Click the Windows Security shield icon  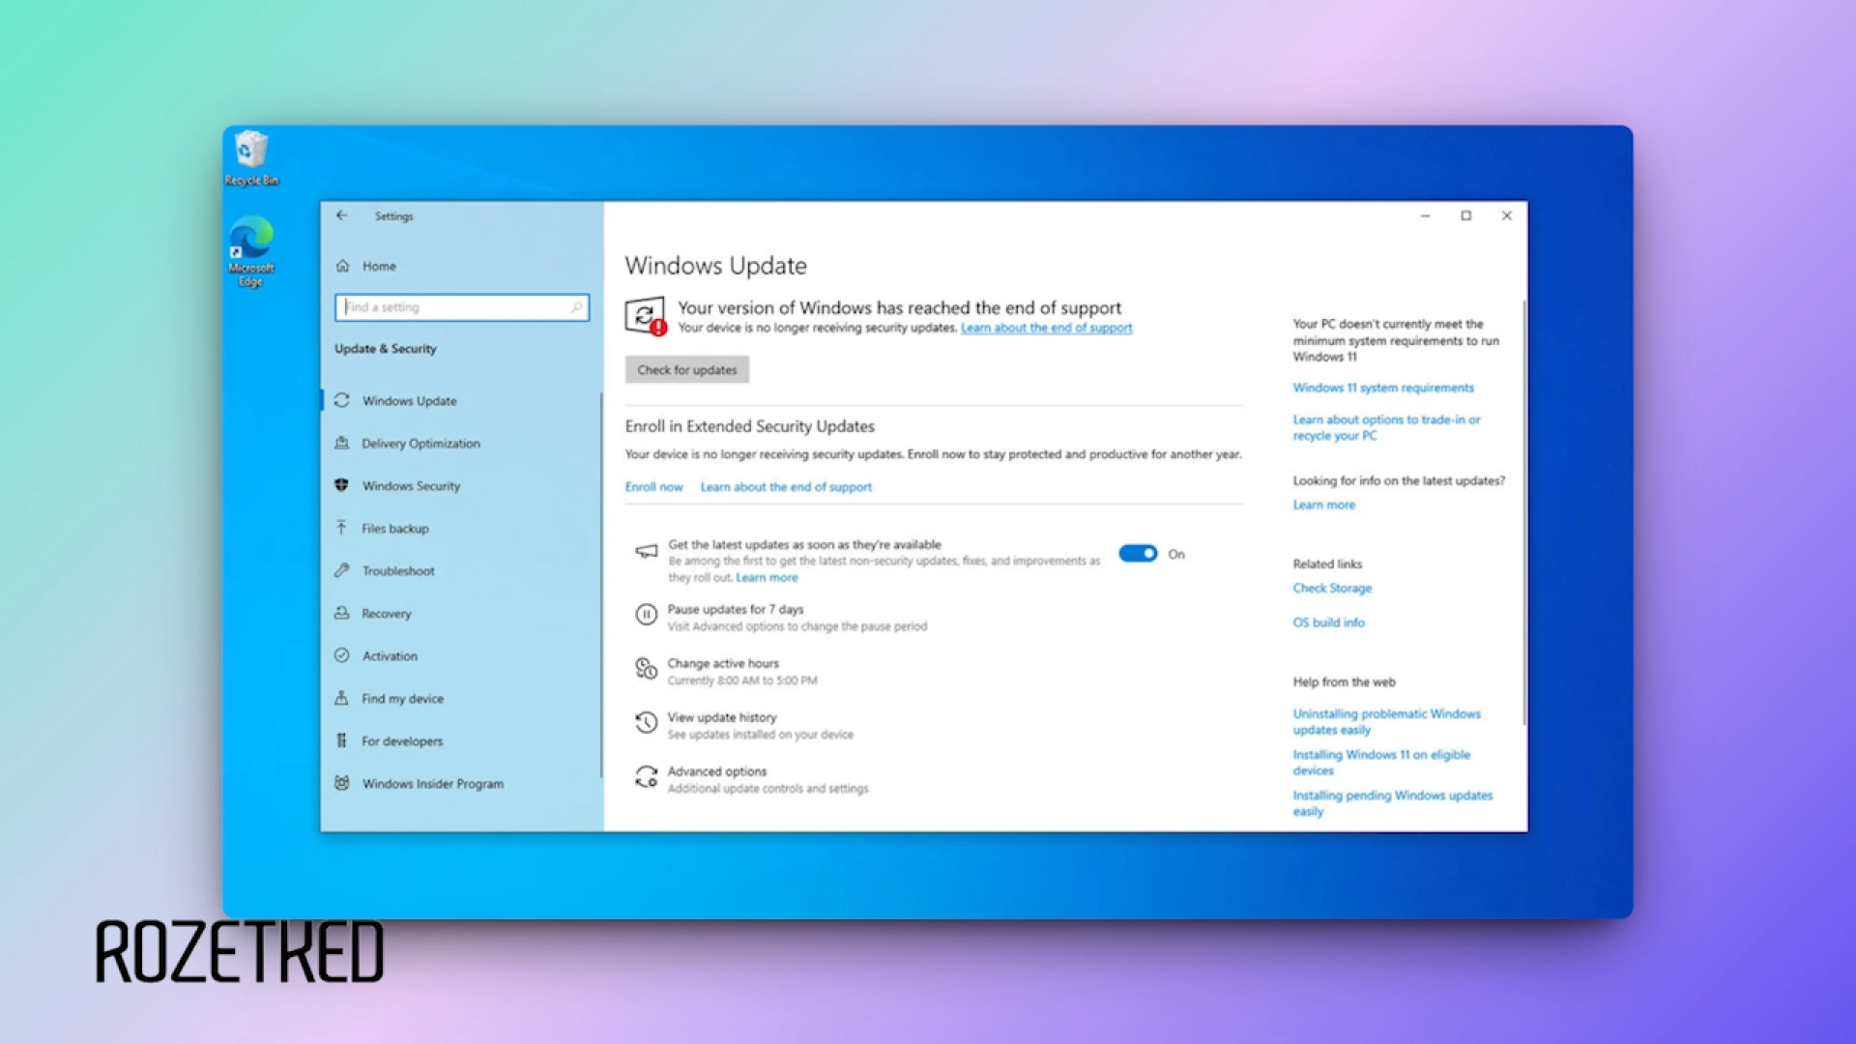[342, 485]
